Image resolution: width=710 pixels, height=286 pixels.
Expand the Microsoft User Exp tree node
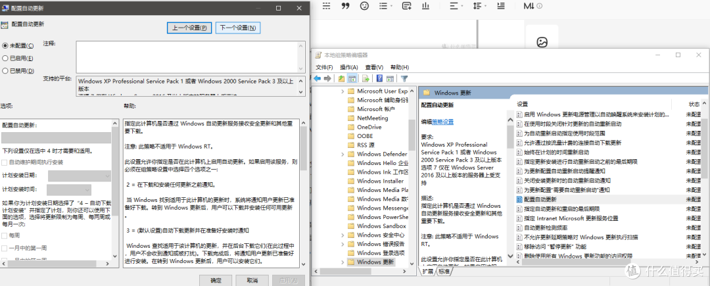343,91
